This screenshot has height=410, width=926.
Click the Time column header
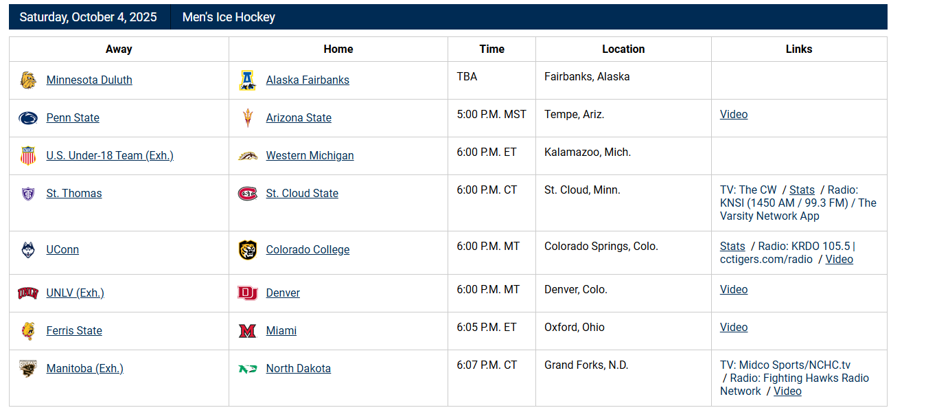pos(491,49)
